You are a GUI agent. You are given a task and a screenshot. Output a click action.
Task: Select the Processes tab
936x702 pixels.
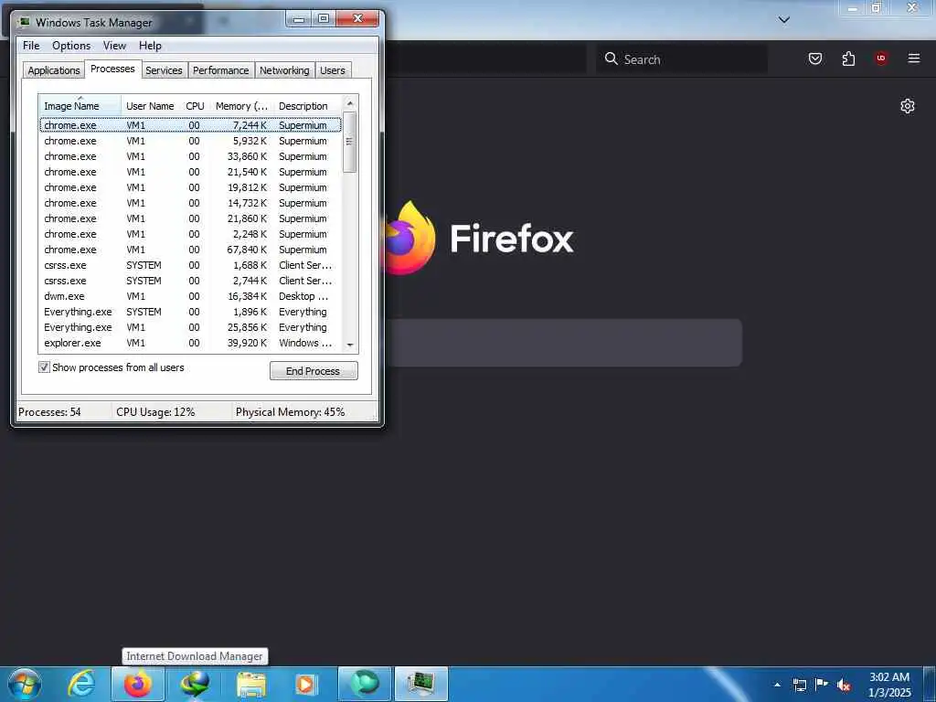(x=112, y=69)
